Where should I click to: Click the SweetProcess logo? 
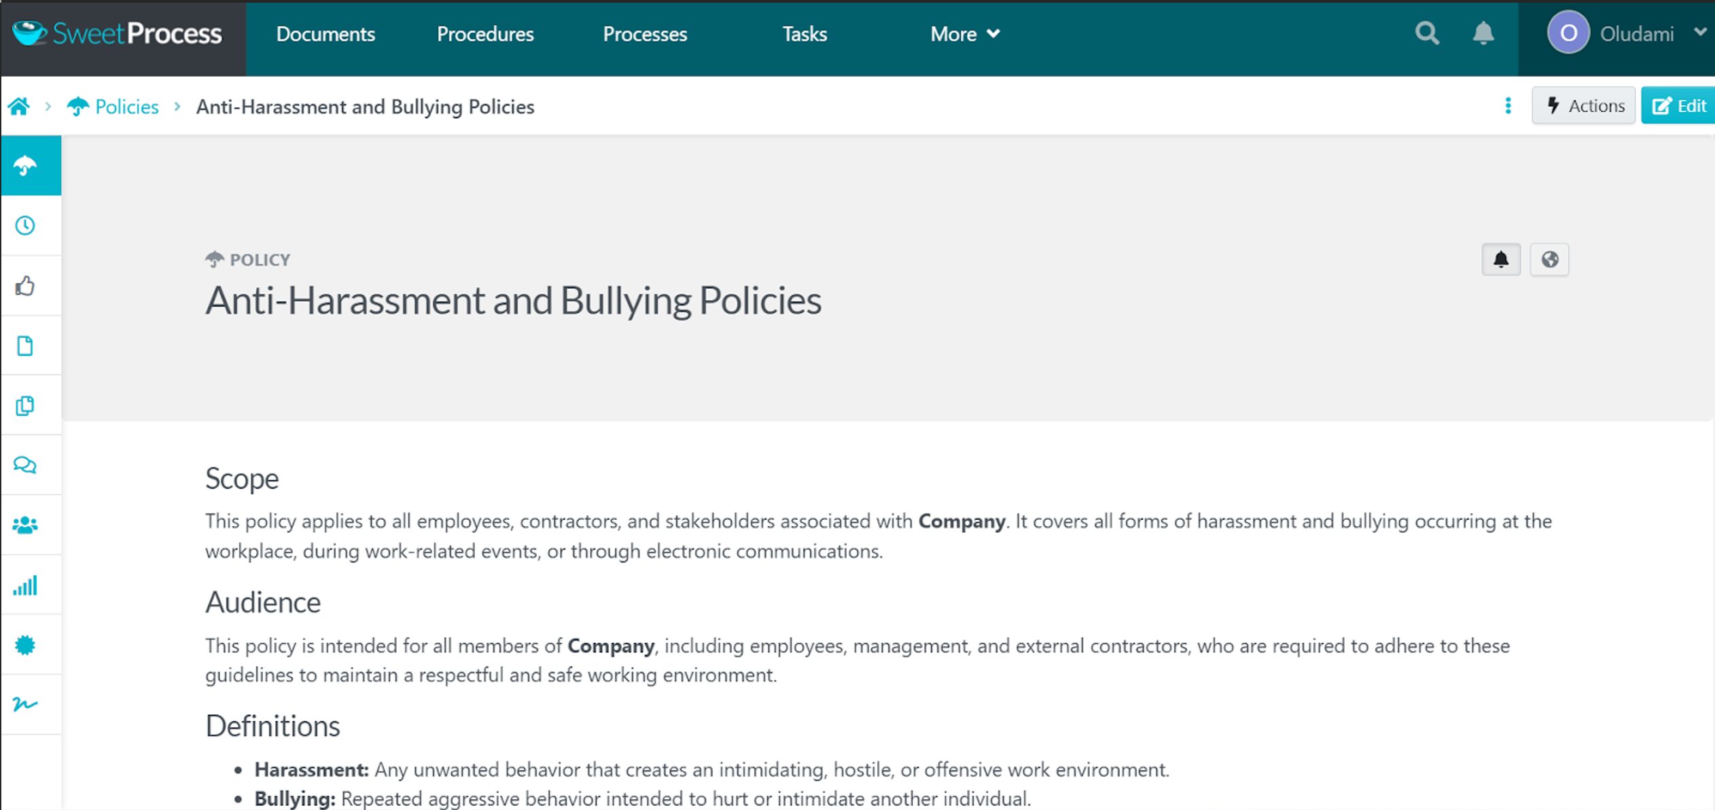click(118, 34)
